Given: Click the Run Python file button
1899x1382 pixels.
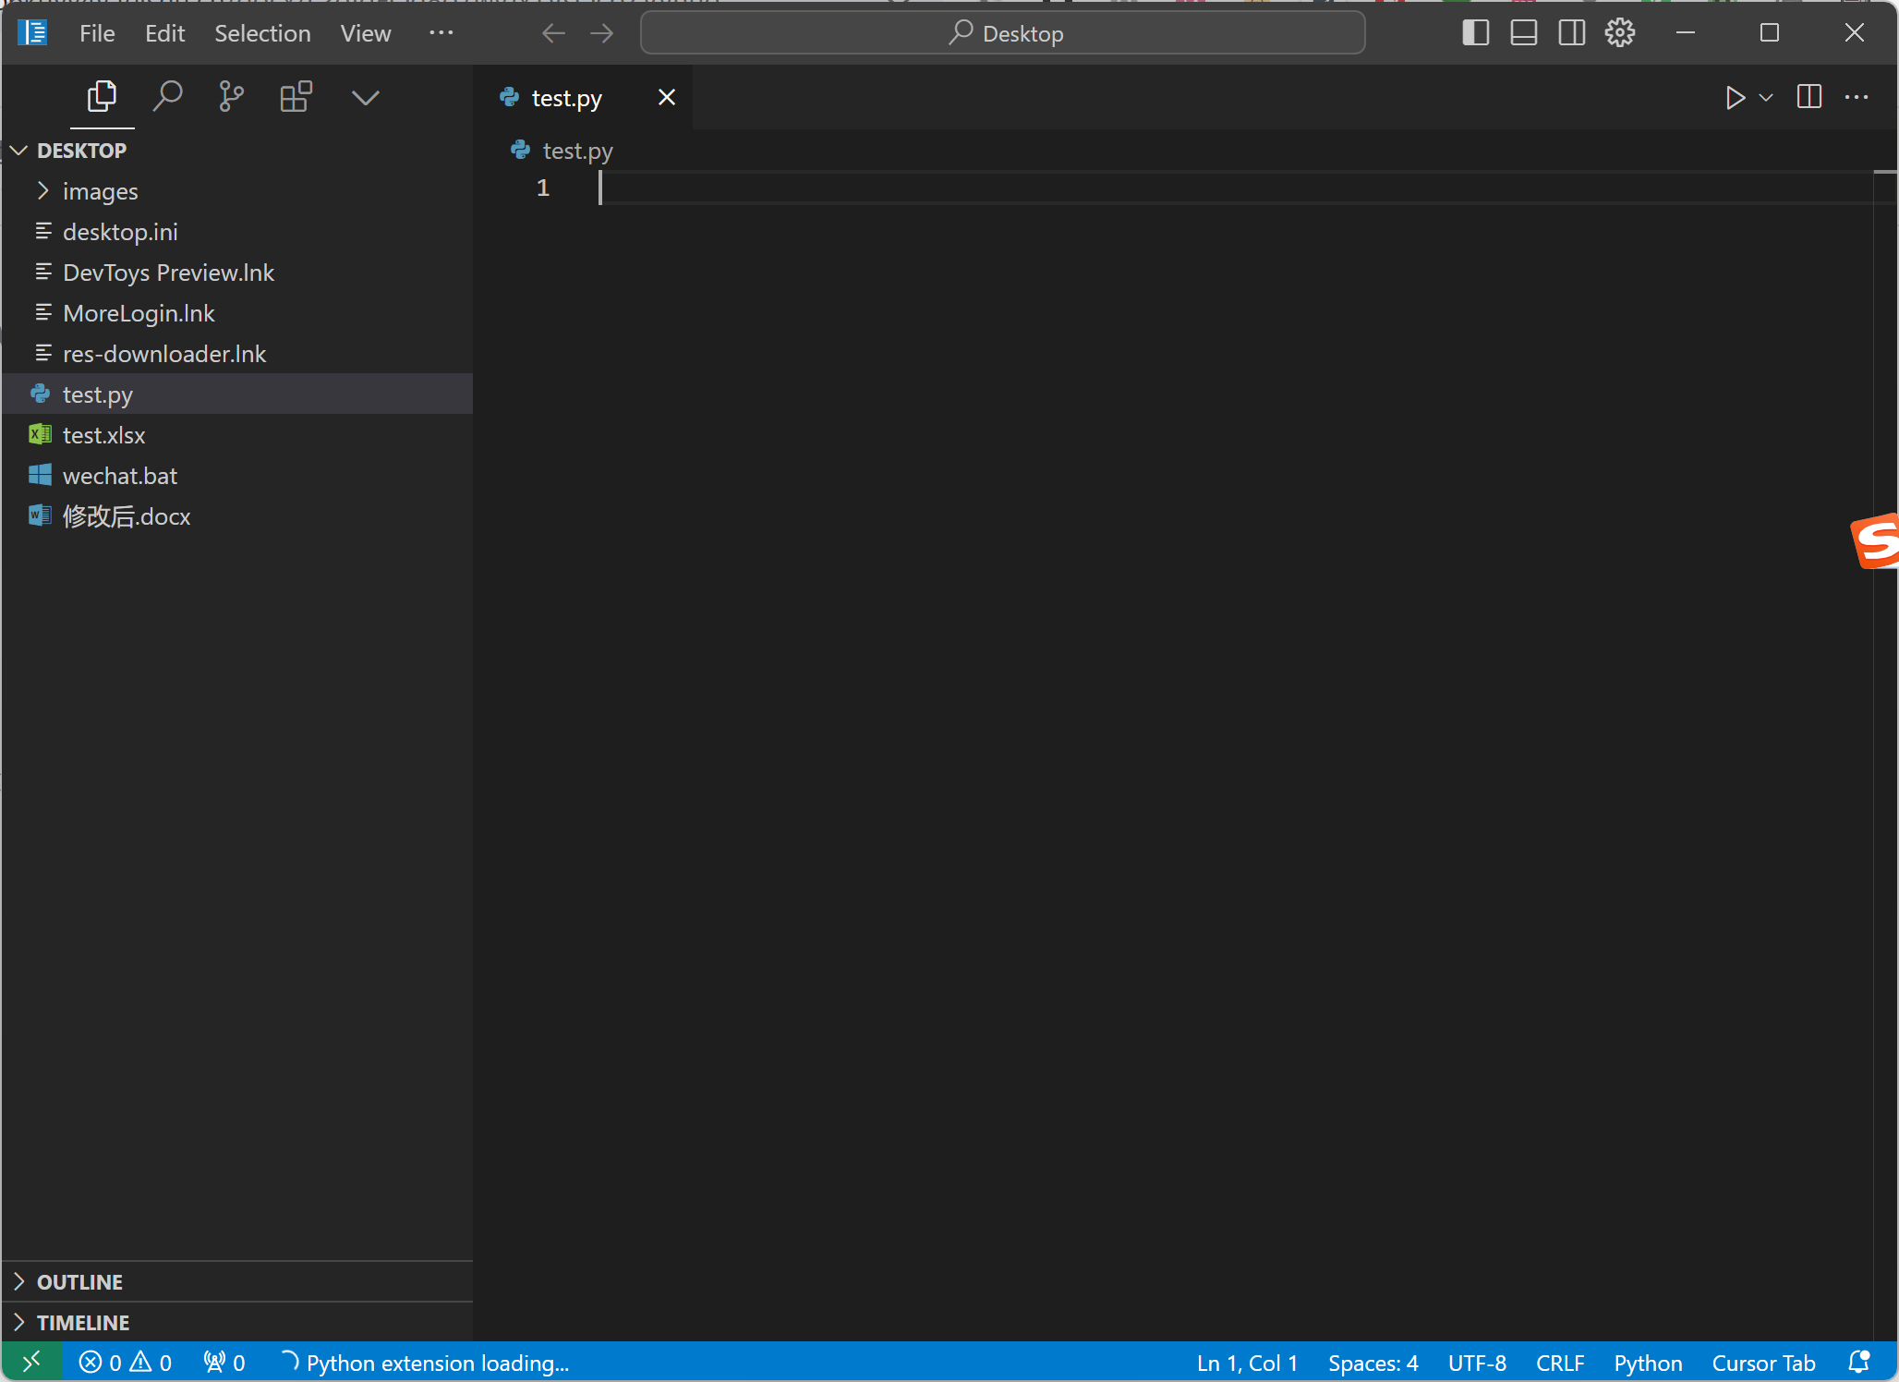Looking at the screenshot, I should point(1736,97).
